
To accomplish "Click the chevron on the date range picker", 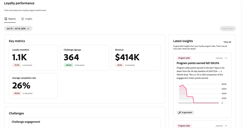I will click(x=28, y=29).
